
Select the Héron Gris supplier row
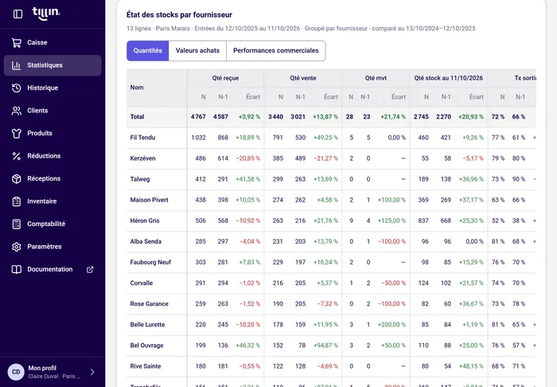331,221
